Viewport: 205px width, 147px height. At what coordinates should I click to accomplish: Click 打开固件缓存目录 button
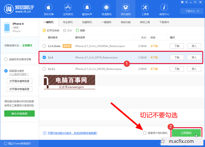(x=20, y=81)
